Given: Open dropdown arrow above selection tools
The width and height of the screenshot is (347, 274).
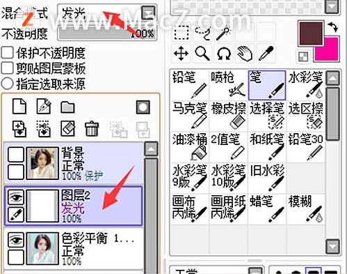Looking at the screenshot, I should (332, 6).
